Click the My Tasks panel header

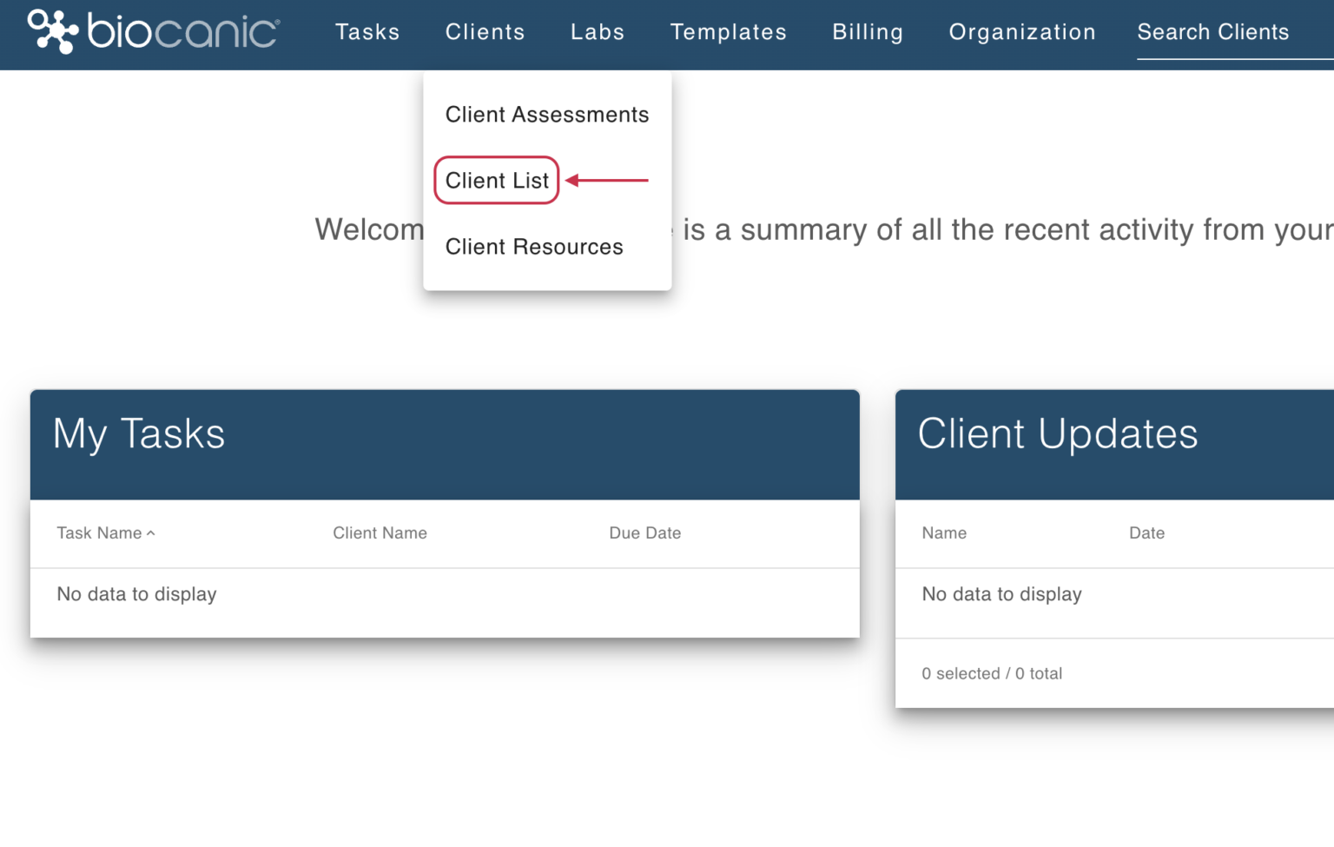(139, 434)
